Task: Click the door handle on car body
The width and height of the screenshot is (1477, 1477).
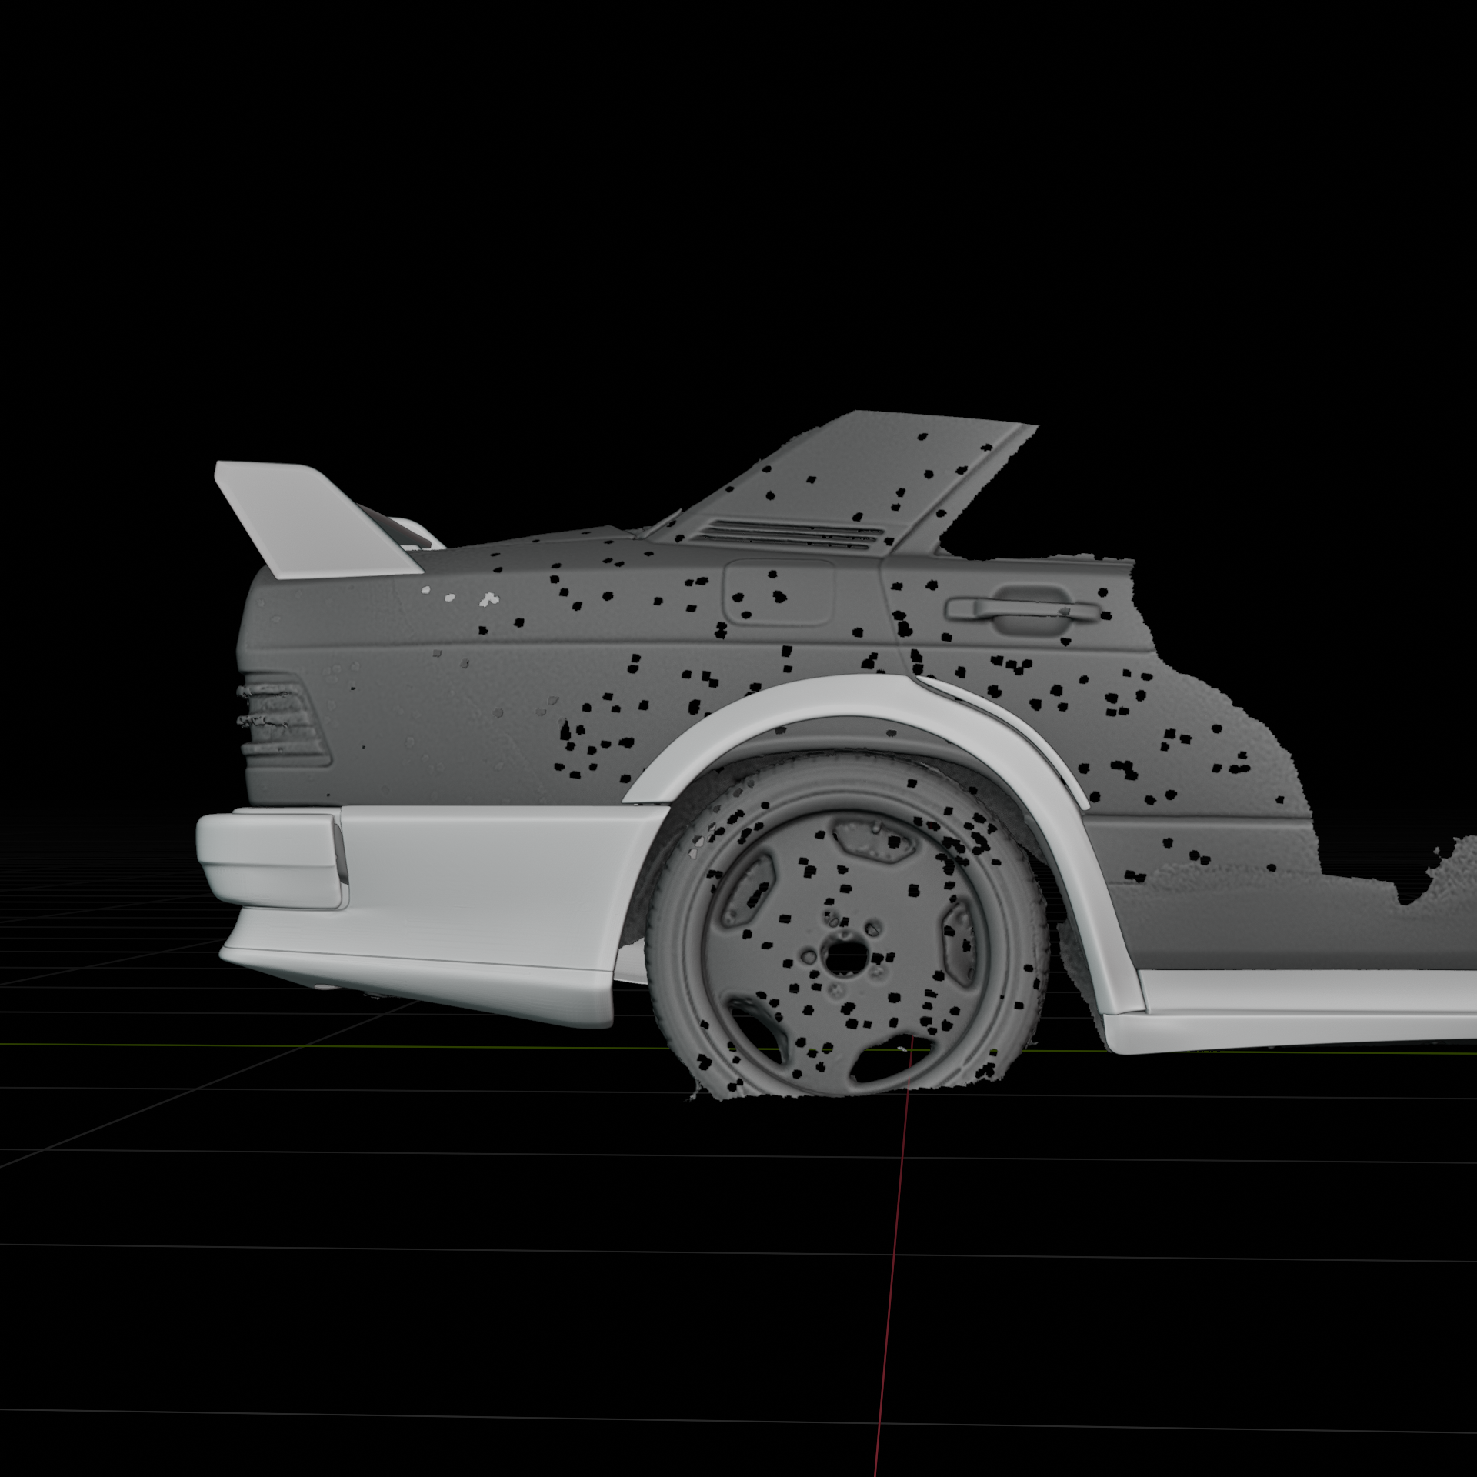Action: (1023, 609)
